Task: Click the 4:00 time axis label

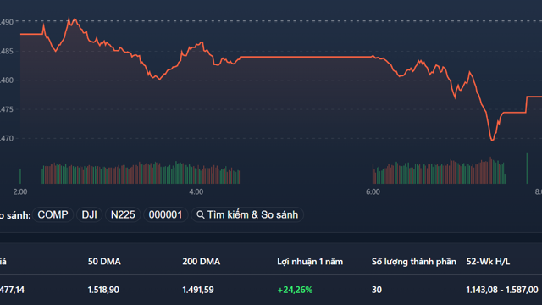Action: tap(196, 192)
